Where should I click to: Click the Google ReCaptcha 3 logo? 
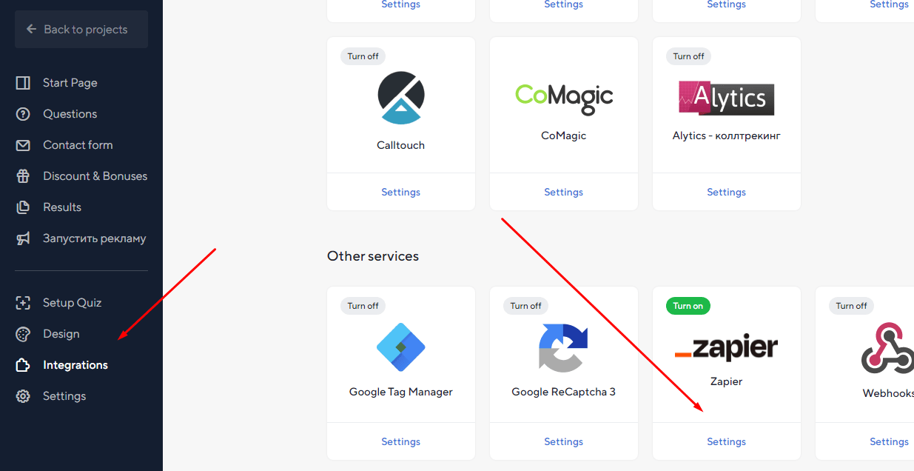pyautogui.click(x=564, y=347)
